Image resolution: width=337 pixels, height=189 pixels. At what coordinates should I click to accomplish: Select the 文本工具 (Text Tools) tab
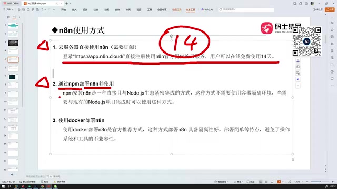point(191,9)
